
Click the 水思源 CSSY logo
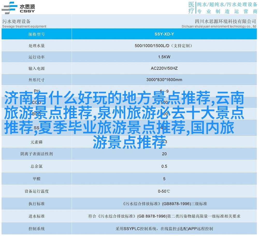point(18,8)
